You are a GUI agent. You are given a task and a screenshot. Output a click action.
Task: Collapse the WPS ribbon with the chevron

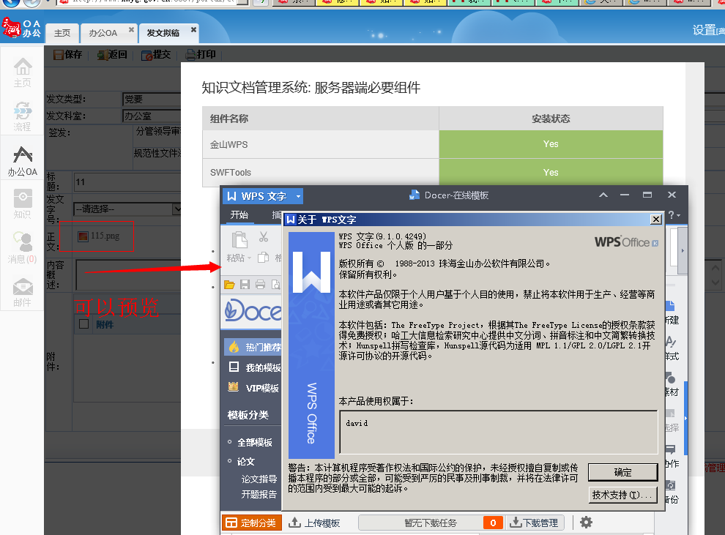click(x=603, y=195)
